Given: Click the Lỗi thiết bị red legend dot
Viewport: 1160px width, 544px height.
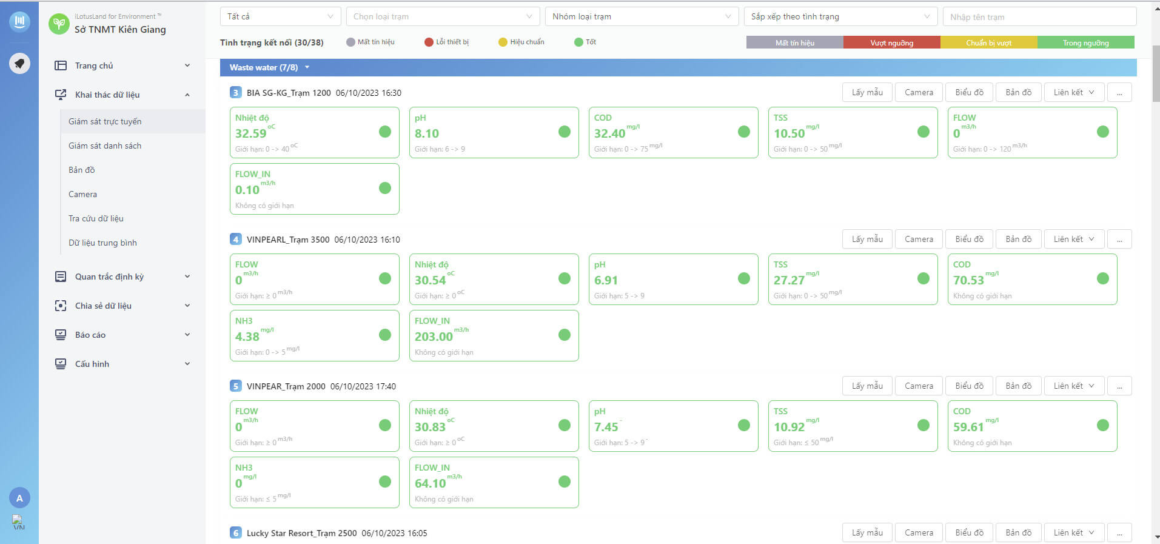Looking at the screenshot, I should pos(429,42).
